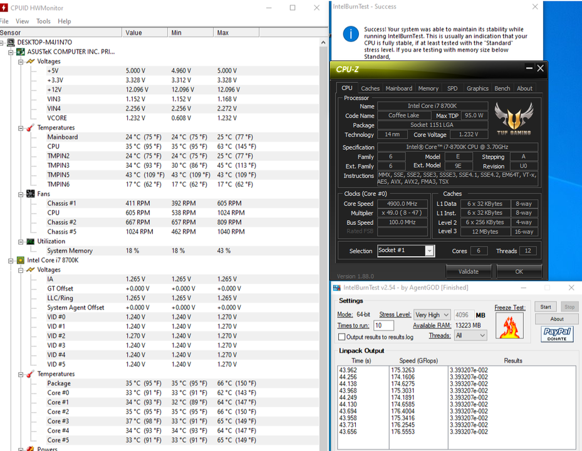Select the System Memory utilization row
This screenshot has width=582, height=451.
coord(159,251)
